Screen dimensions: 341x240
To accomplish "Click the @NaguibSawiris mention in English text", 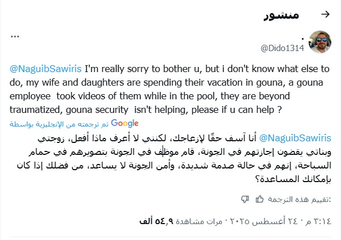I will [45, 70].
